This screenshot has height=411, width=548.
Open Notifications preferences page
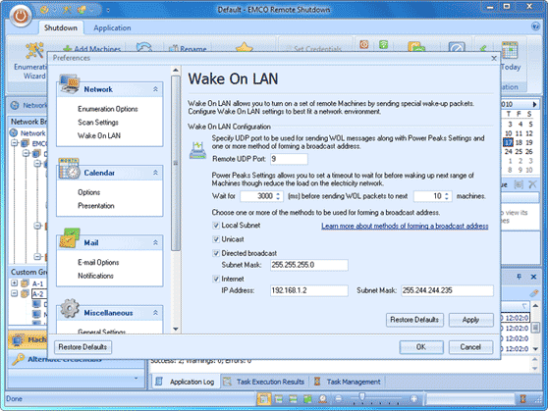(96, 276)
